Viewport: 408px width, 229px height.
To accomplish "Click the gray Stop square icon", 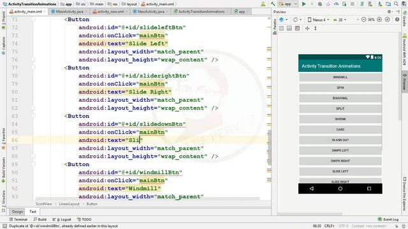I will 353,4.
